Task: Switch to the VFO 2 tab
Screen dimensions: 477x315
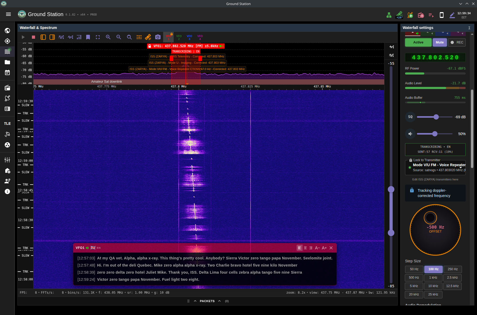Action: [x=179, y=37]
